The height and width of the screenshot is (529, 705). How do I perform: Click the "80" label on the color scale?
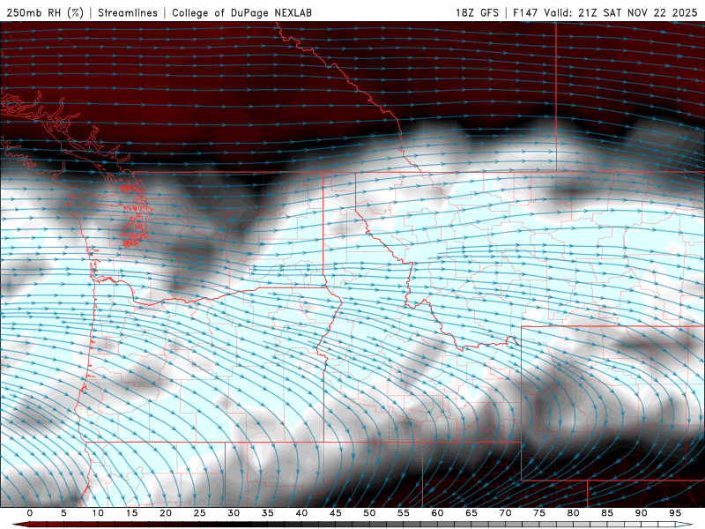click(x=573, y=513)
